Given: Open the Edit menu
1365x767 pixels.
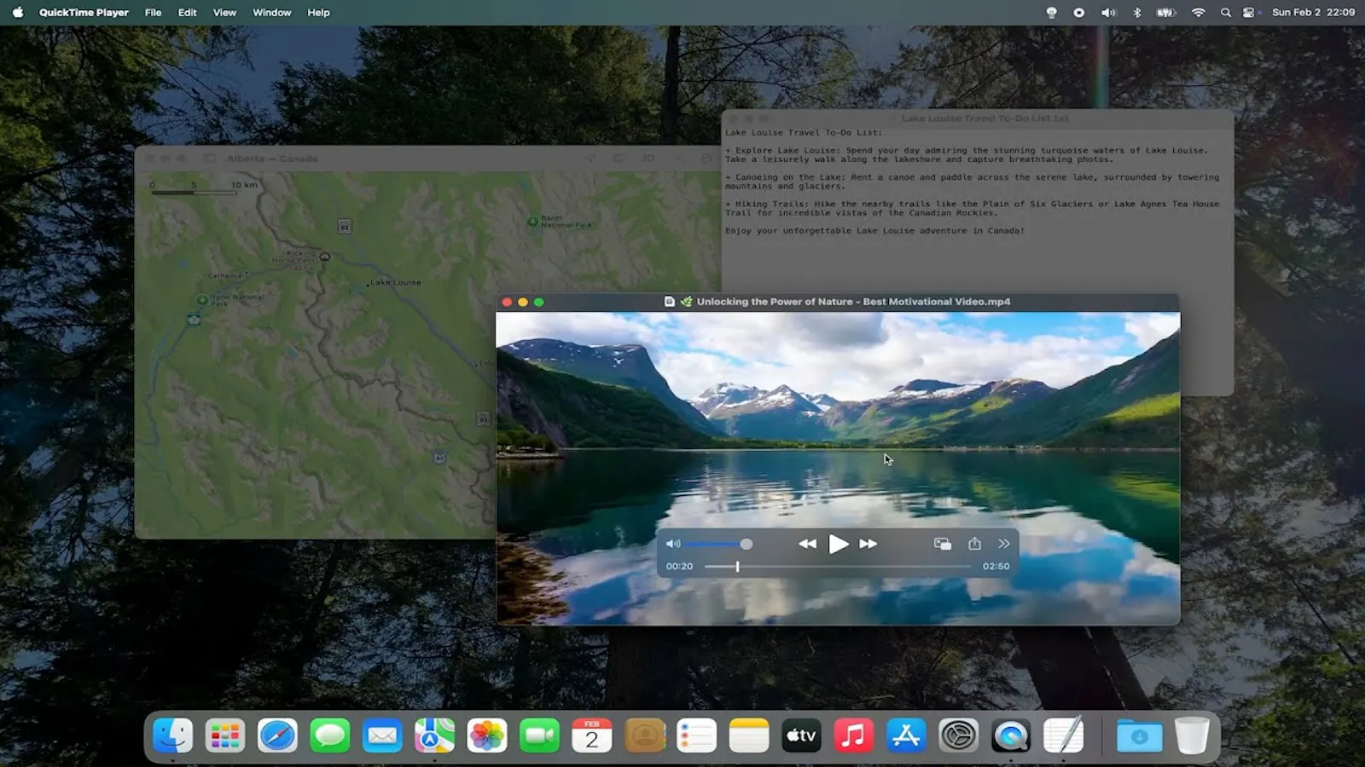Looking at the screenshot, I should point(188,12).
